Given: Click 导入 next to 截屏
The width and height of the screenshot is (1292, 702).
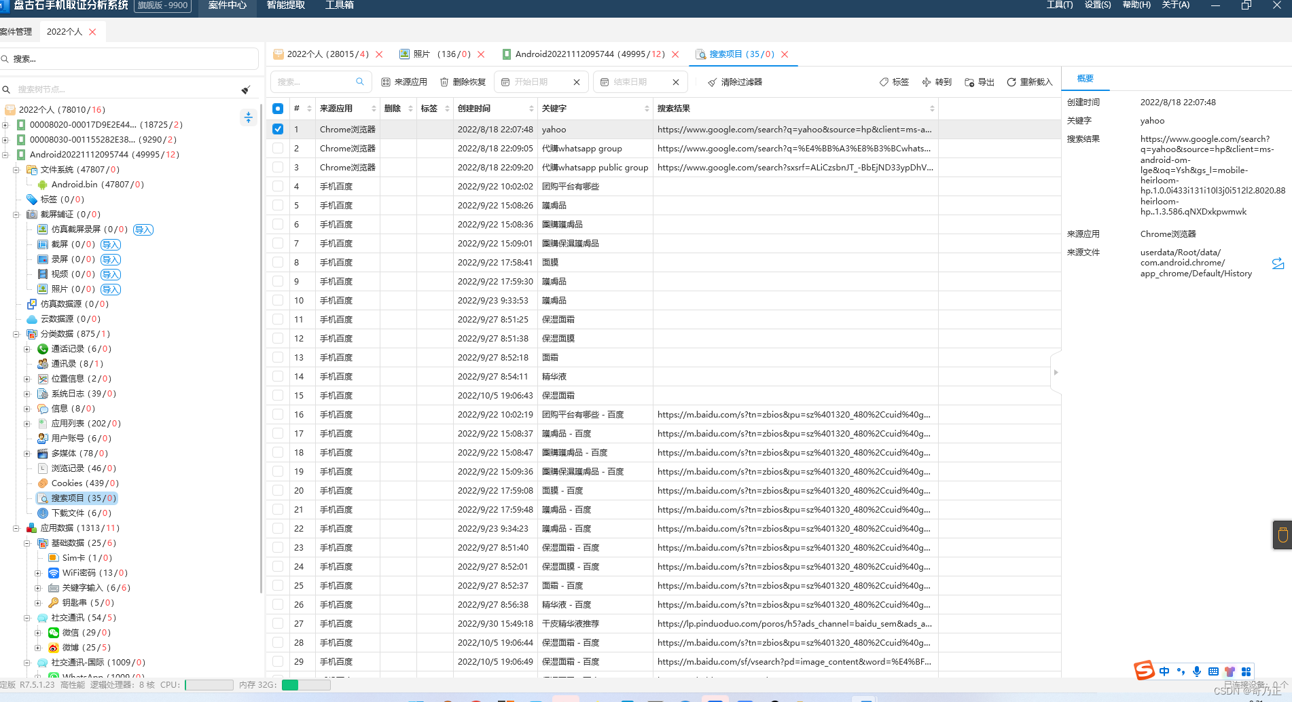Looking at the screenshot, I should click(x=111, y=244).
